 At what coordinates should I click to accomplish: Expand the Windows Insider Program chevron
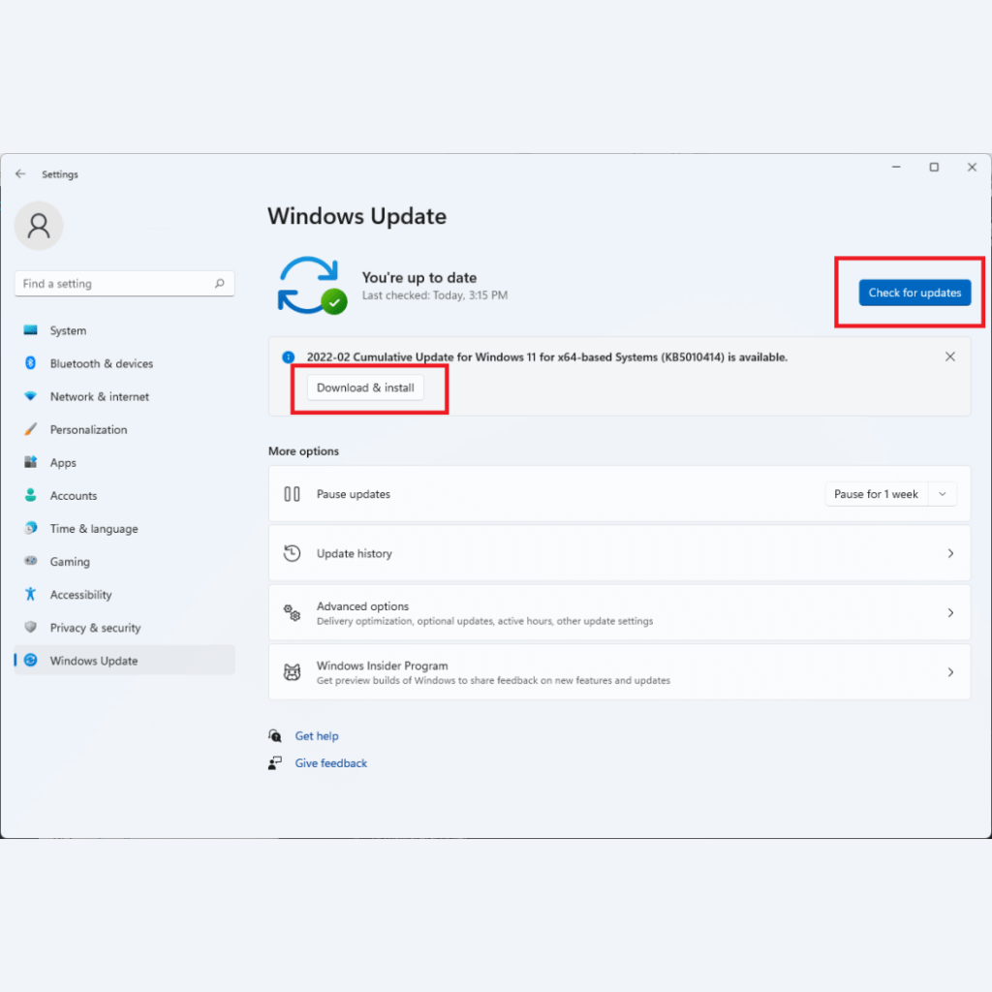point(949,672)
